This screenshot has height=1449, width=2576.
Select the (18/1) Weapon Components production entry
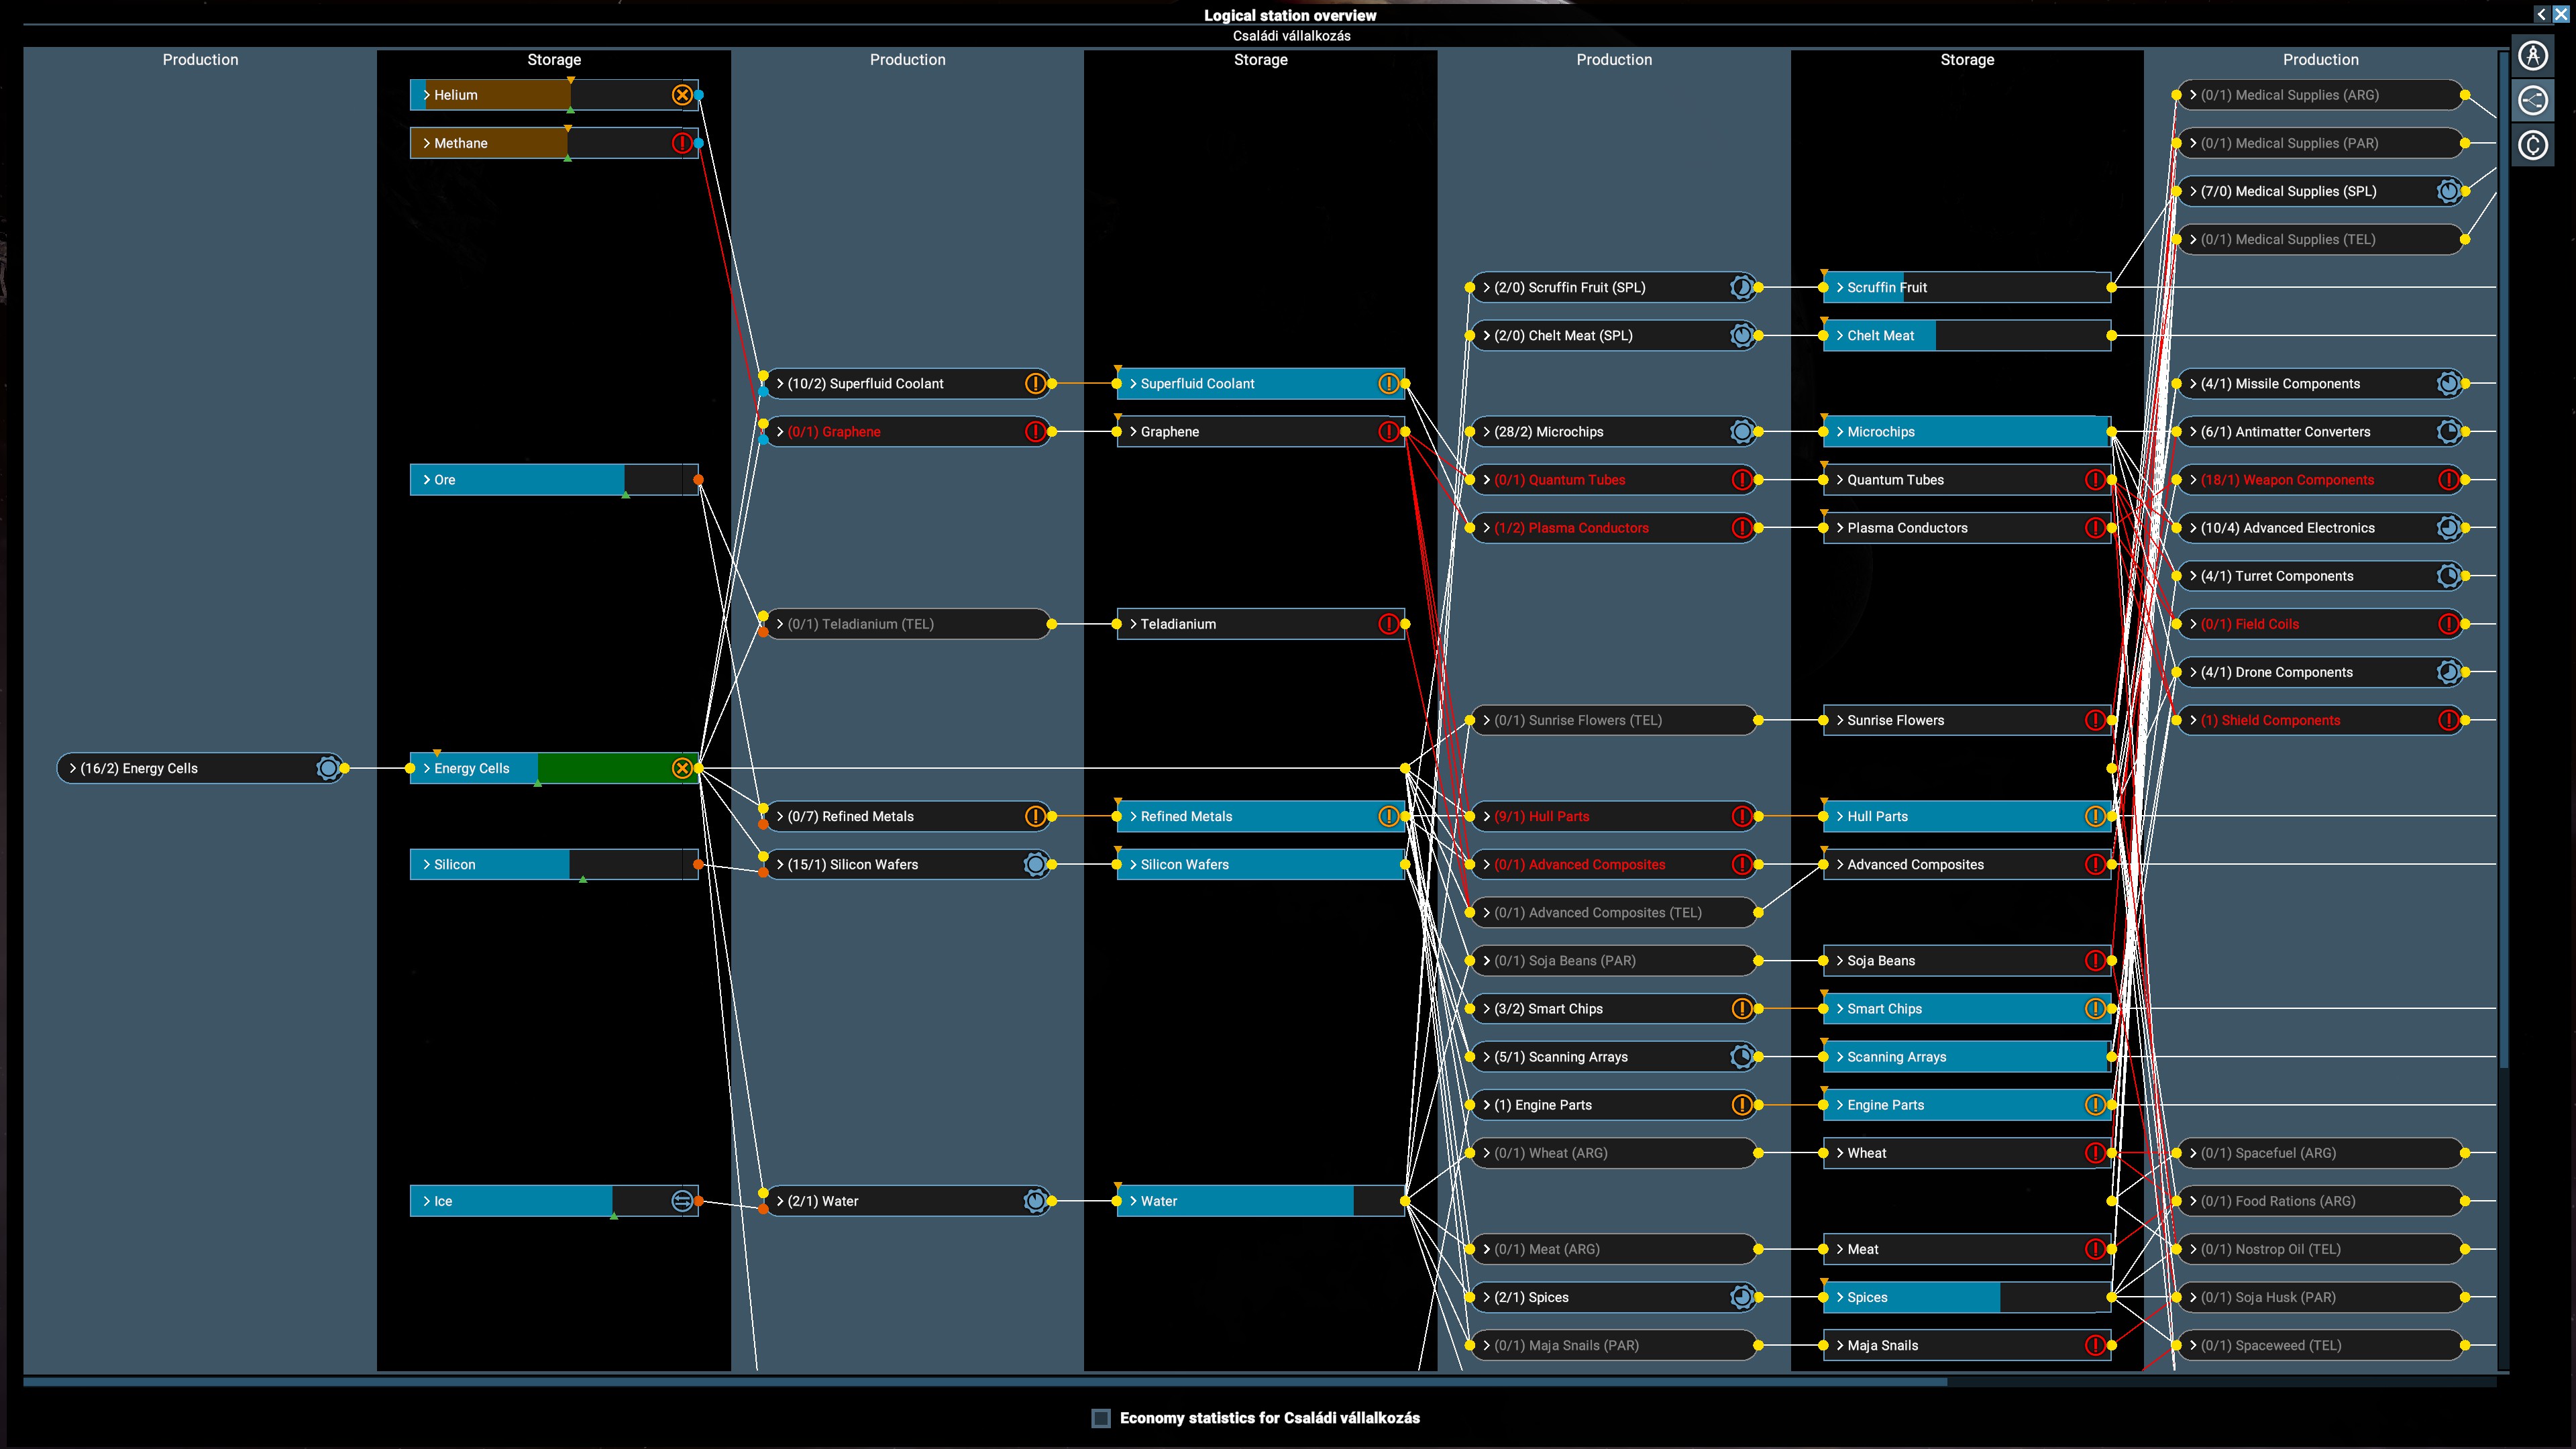click(x=2320, y=480)
